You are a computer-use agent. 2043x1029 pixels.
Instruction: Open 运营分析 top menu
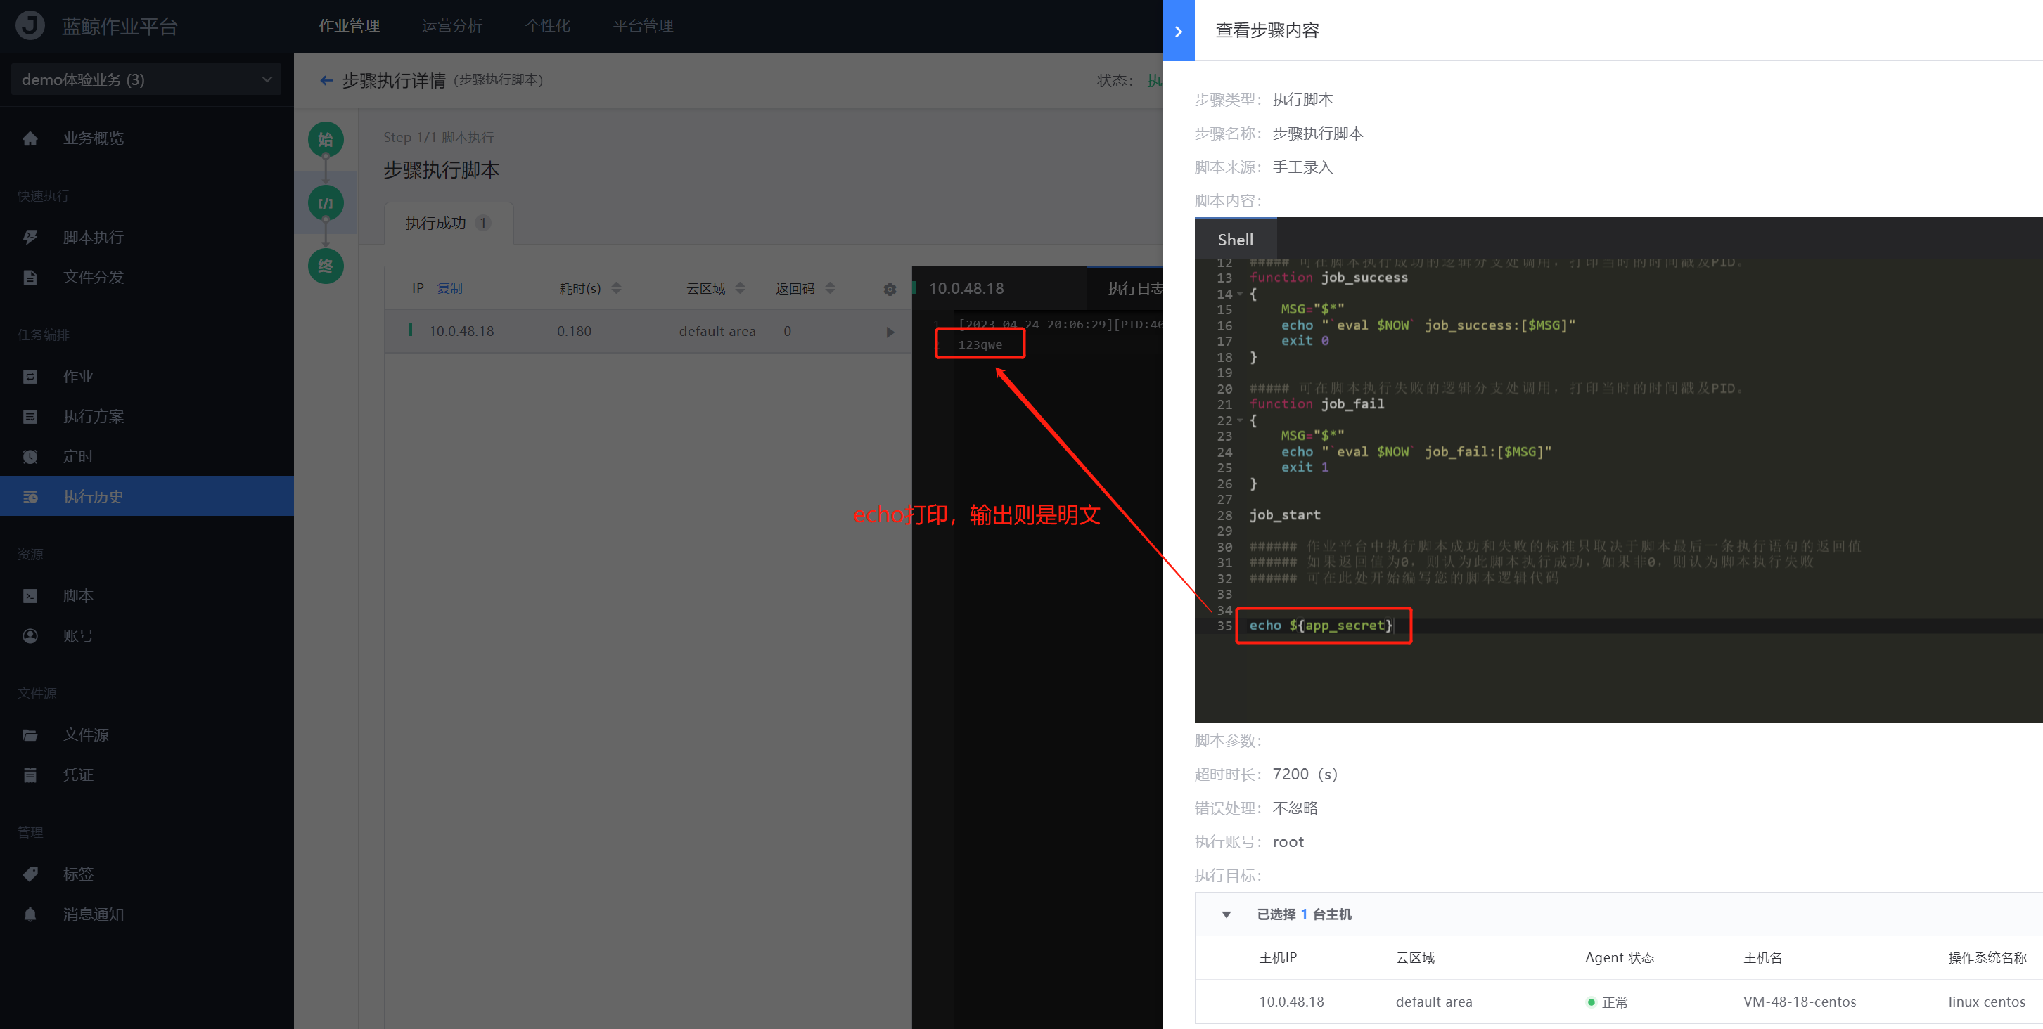tap(452, 26)
